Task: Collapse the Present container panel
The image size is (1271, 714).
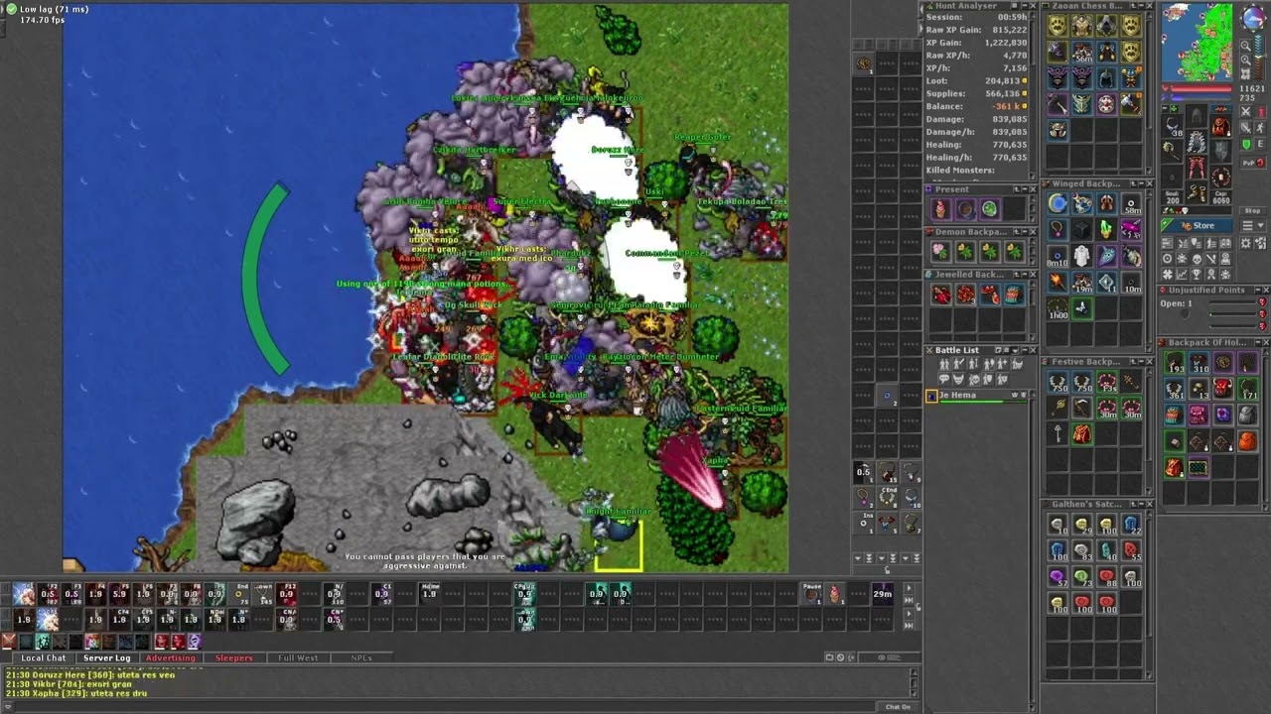Action: coord(1025,189)
